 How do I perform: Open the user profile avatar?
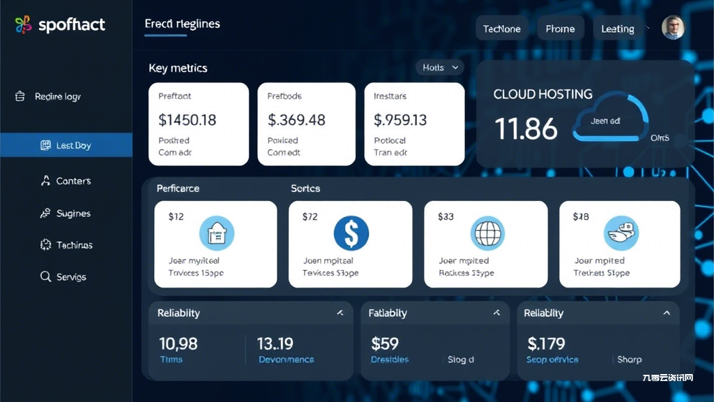[x=673, y=27]
